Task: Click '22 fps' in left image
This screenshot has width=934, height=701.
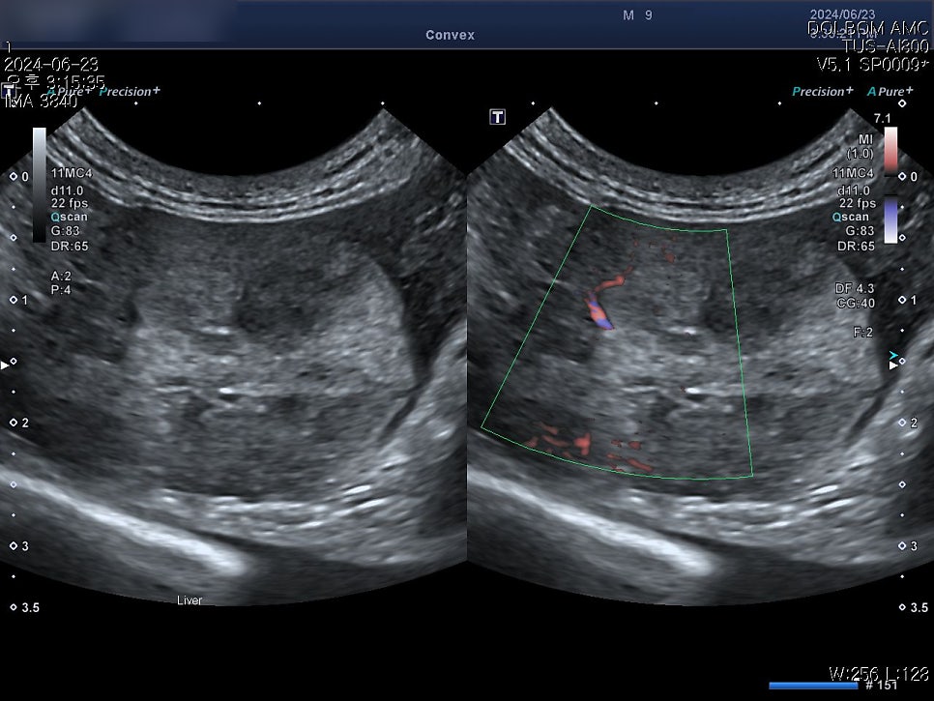Action: [69, 203]
